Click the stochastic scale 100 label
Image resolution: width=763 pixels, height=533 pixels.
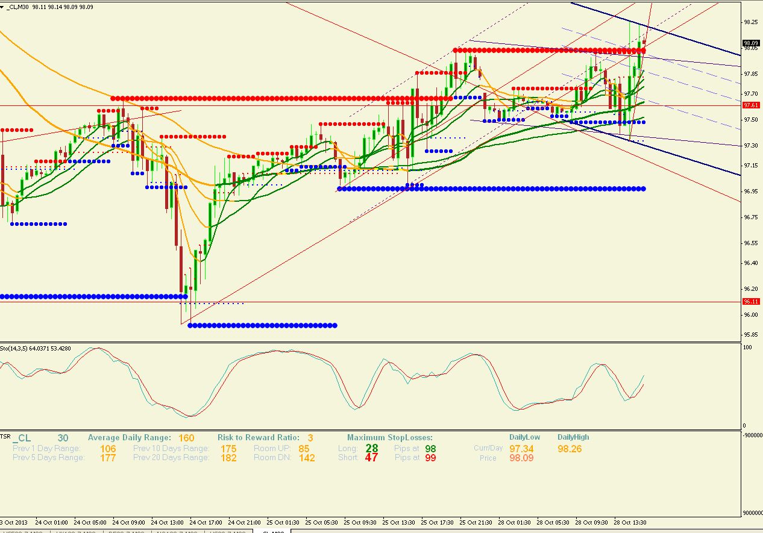coord(748,348)
